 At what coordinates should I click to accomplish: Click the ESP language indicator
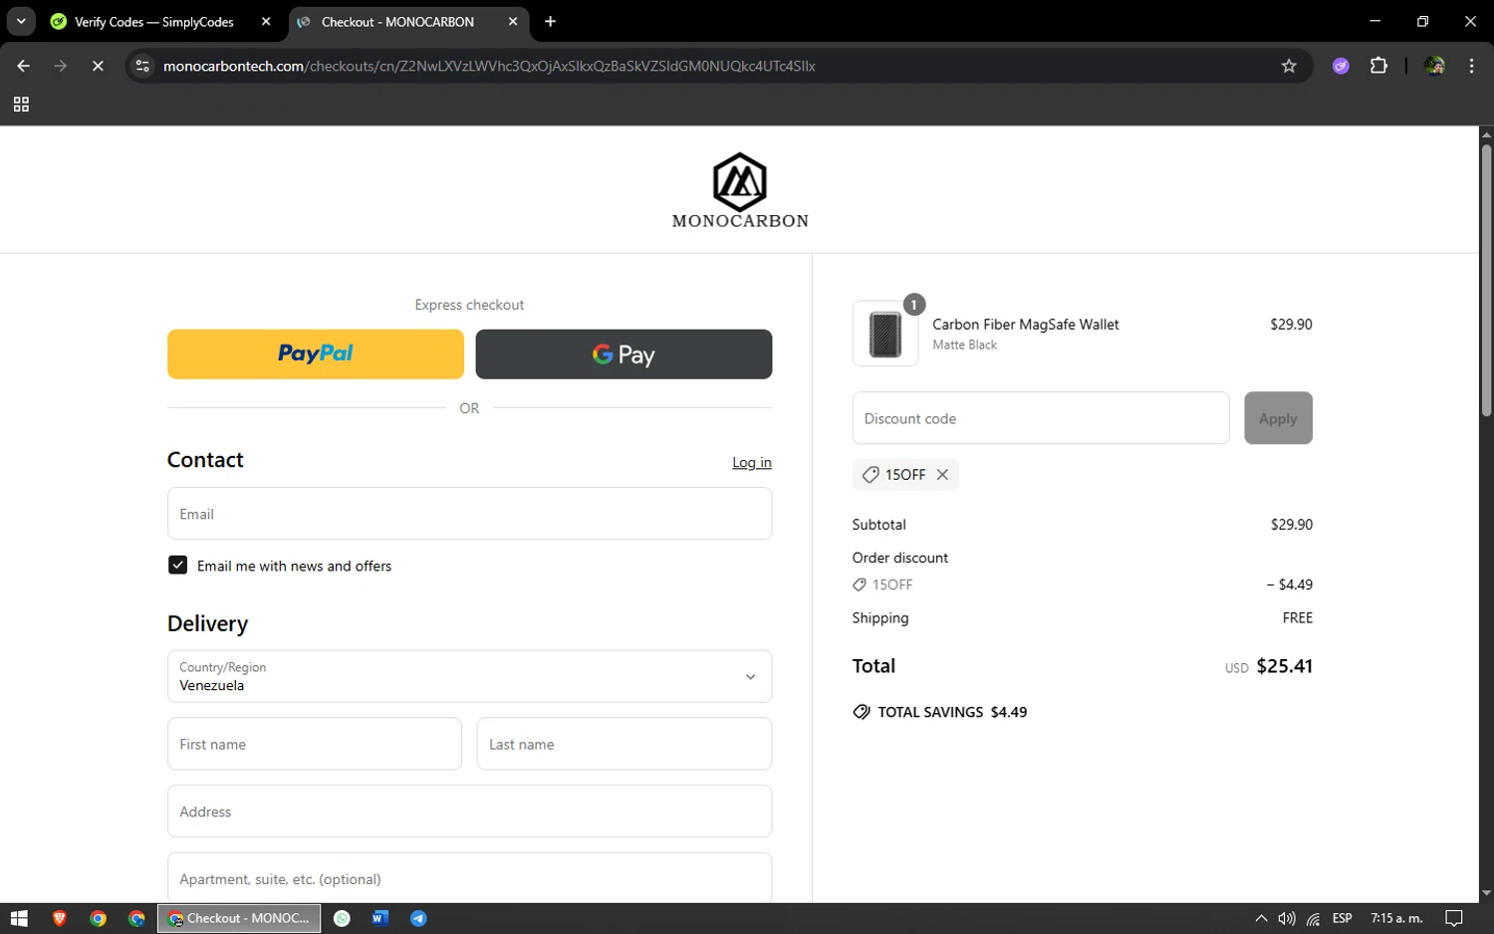coord(1342,918)
